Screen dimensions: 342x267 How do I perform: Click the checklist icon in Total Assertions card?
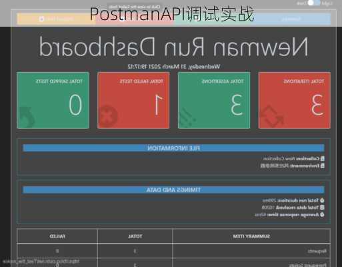click(x=187, y=118)
